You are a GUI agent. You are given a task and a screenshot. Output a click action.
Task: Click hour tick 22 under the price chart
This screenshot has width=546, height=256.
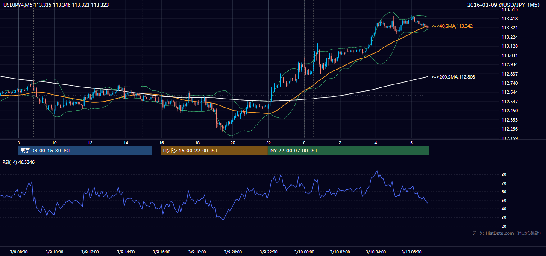[268, 143]
